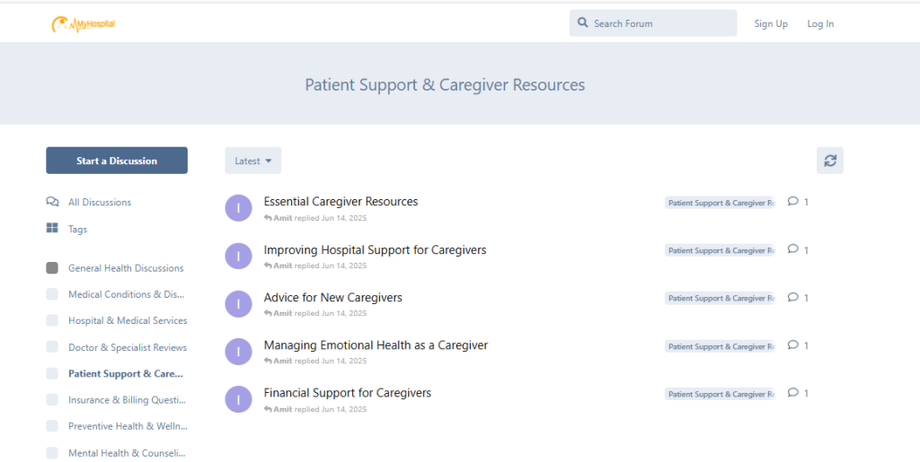The image size is (920, 462).
Task: Click the search magnifier icon
Action: [x=583, y=23]
